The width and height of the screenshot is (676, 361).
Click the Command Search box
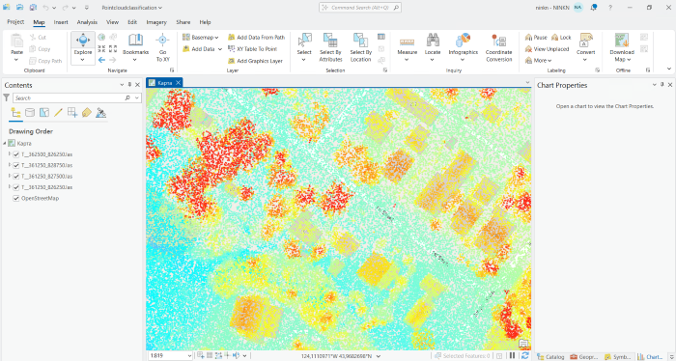360,8
